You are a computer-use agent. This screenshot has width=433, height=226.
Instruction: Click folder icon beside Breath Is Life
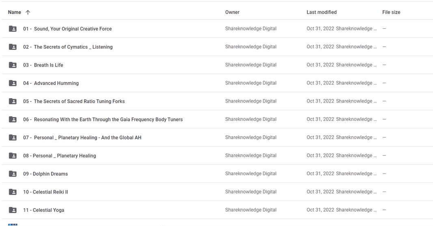coord(13,65)
